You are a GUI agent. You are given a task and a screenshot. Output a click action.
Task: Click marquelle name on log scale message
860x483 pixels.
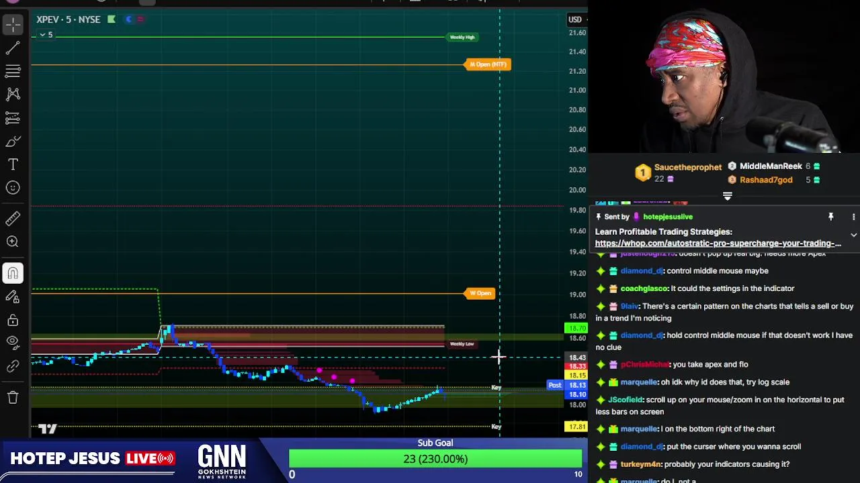[638, 382]
